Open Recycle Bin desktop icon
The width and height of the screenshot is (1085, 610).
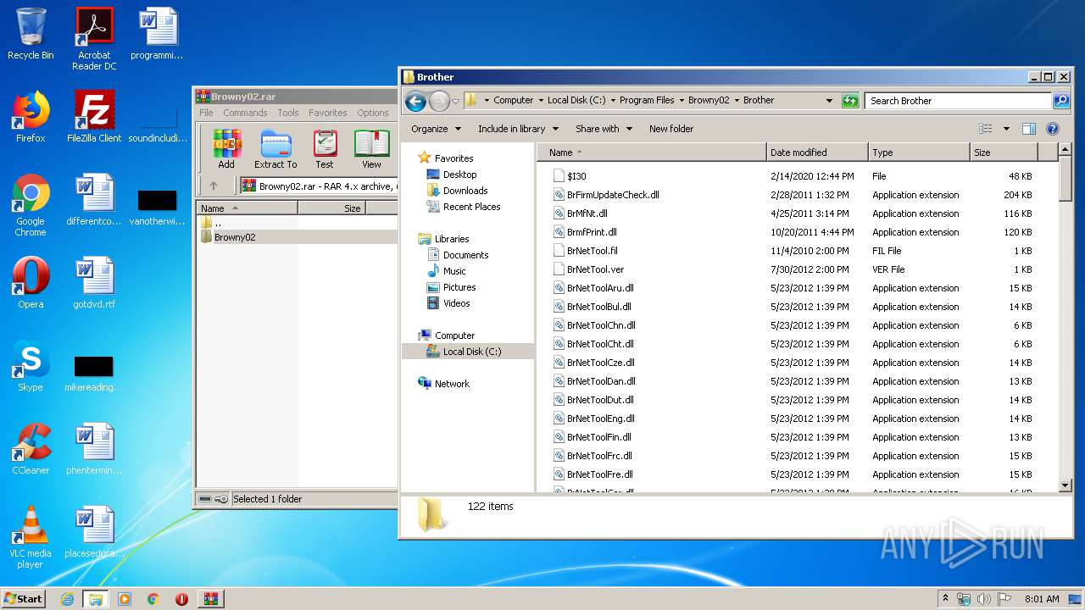(31, 34)
